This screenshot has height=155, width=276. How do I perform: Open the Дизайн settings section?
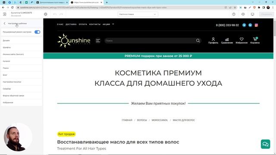[x=22, y=40]
